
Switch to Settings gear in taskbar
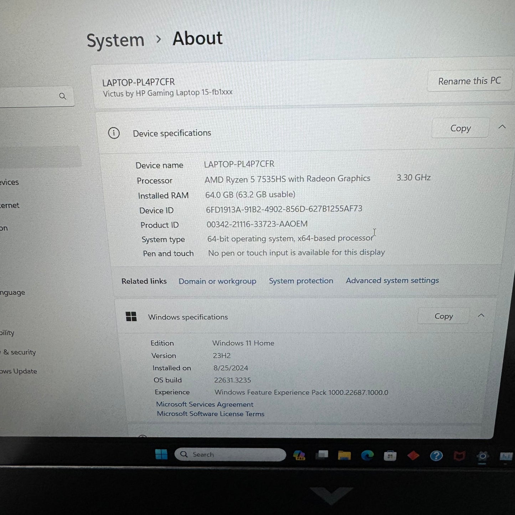[x=483, y=456]
